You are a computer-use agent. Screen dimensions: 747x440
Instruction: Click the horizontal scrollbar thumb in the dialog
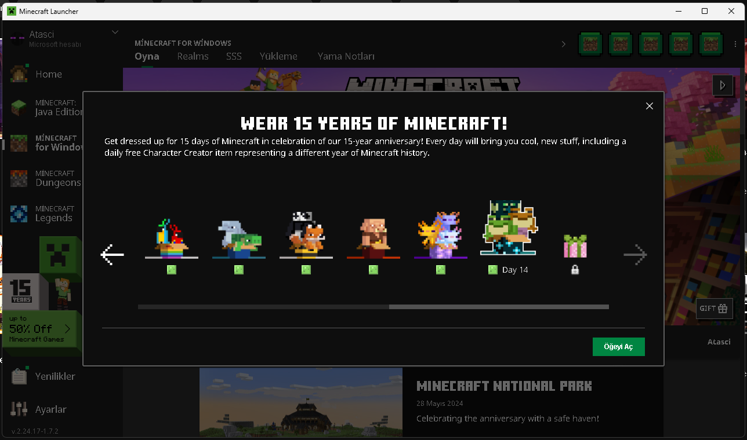499,307
